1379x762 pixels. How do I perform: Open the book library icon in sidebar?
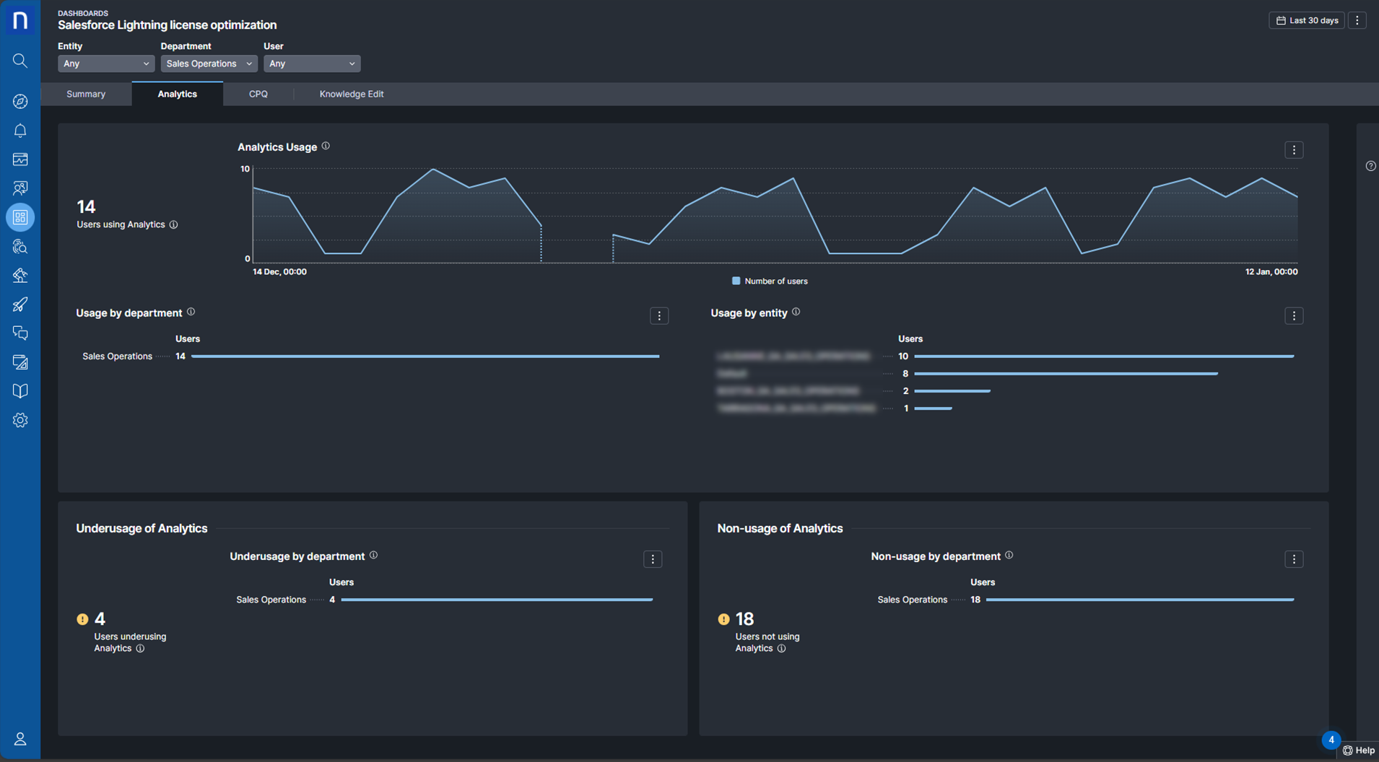[x=20, y=391]
